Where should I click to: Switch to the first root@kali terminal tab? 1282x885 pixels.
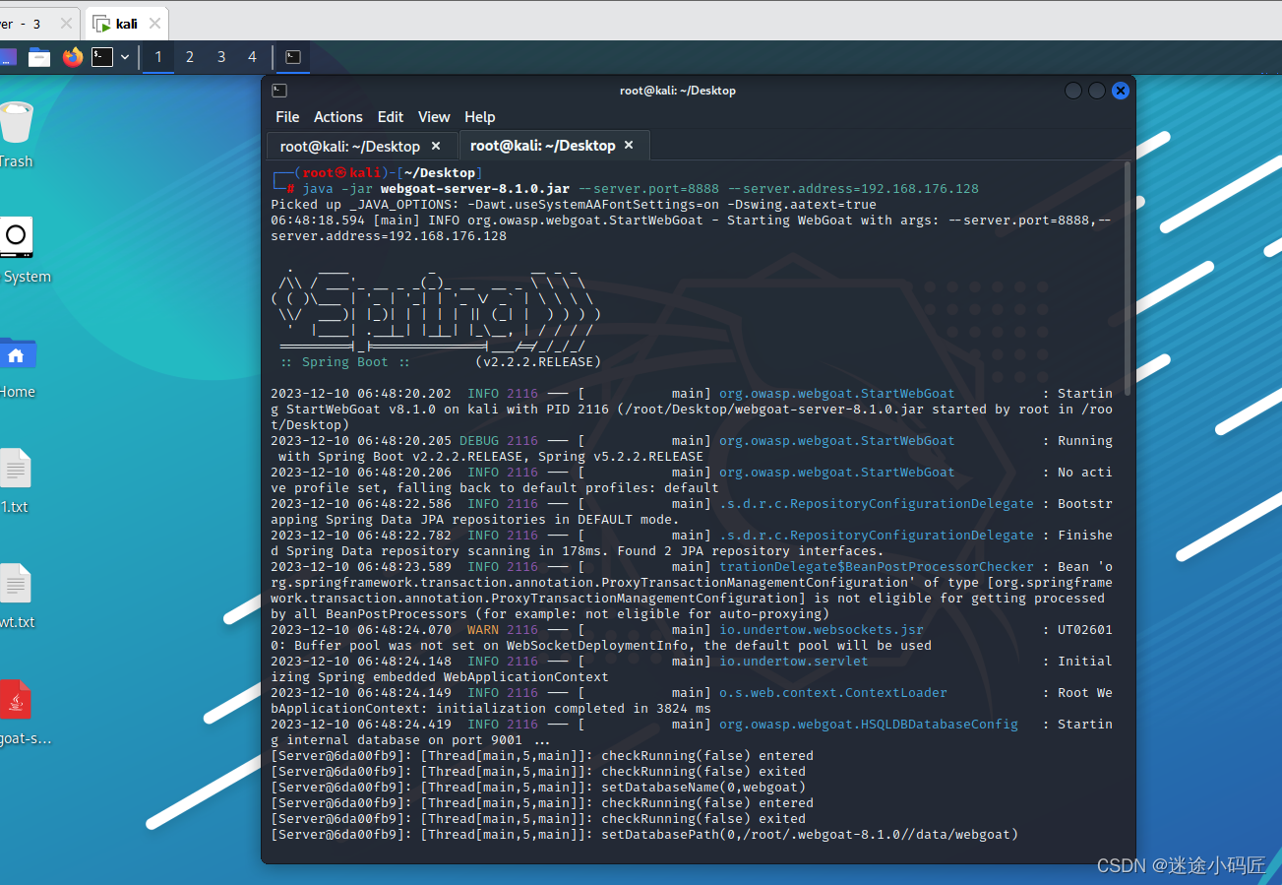coord(349,147)
